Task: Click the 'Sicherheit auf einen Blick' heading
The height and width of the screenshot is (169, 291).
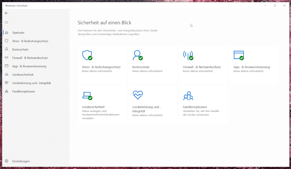Action: (x=104, y=23)
